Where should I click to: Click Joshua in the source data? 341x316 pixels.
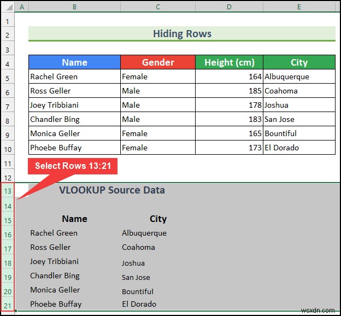point(133,263)
